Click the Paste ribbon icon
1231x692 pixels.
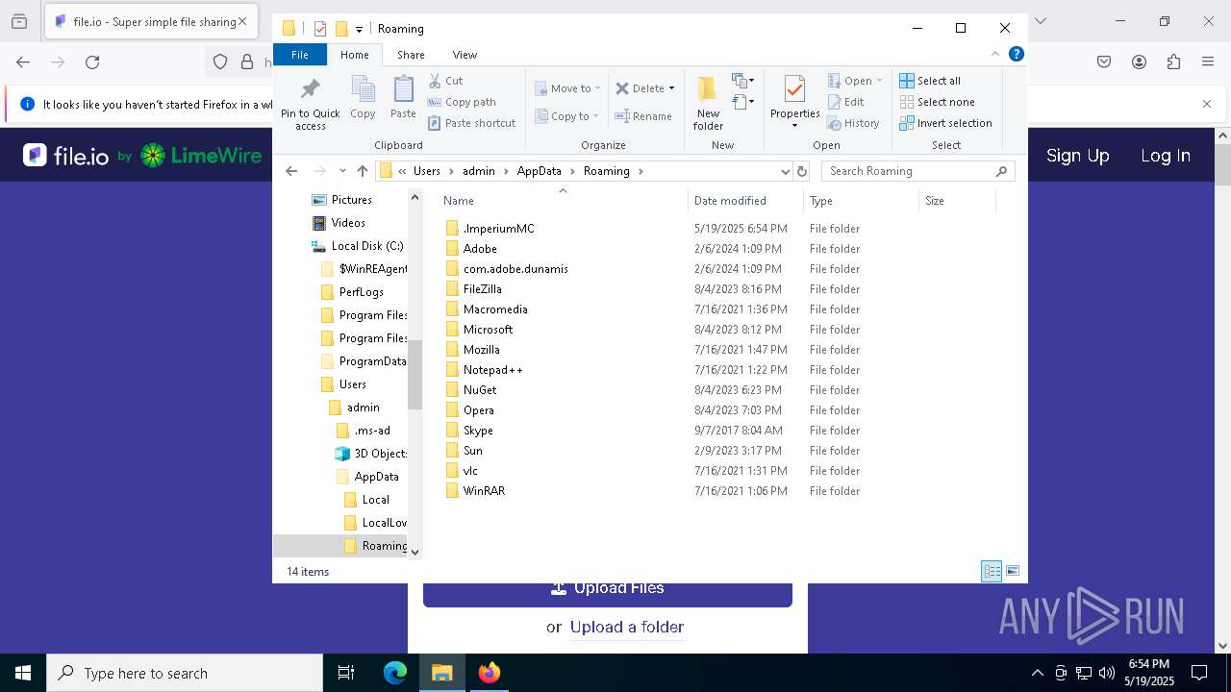click(403, 97)
